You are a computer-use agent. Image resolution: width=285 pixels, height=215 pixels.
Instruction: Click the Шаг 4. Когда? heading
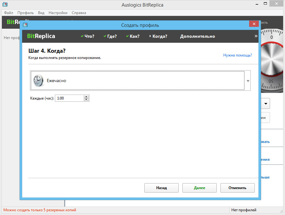[47, 51]
